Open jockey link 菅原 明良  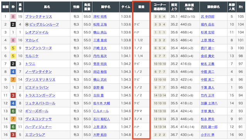(x=100, y=64)
